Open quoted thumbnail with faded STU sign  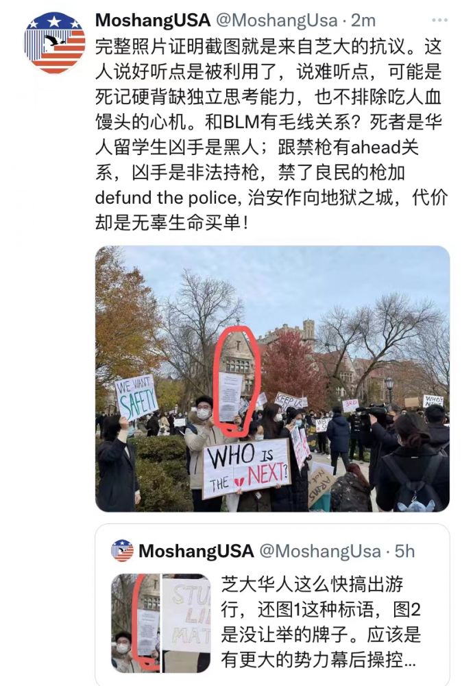point(186,623)
